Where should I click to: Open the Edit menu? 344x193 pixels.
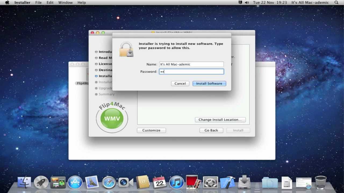click(50, 2)
